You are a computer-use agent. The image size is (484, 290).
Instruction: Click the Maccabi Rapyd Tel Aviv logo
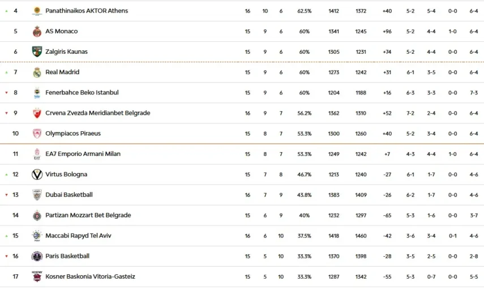point(37,236)
